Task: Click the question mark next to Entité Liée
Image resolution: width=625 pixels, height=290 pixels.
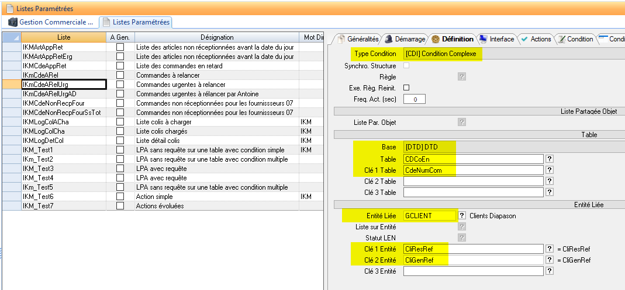Action: 462,215
